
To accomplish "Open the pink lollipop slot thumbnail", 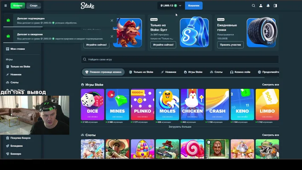I will 192,149.
